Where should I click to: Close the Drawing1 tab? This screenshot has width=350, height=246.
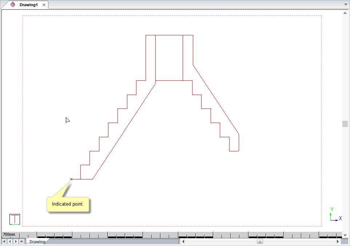click(44, 5)
